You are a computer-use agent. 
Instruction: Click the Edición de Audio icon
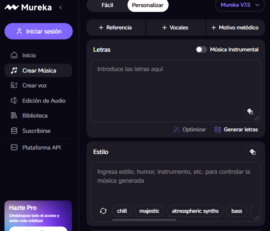pos(14,100)
